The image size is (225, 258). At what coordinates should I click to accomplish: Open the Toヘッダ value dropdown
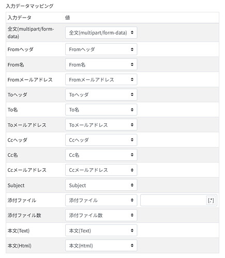point(101,94)
